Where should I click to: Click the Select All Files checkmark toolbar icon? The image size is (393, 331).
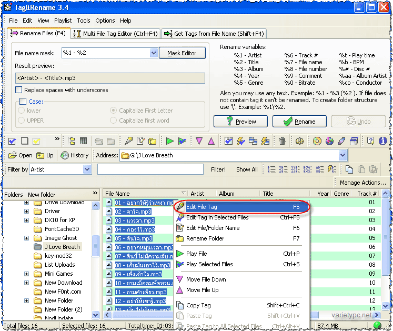click(x=12, y=141)
